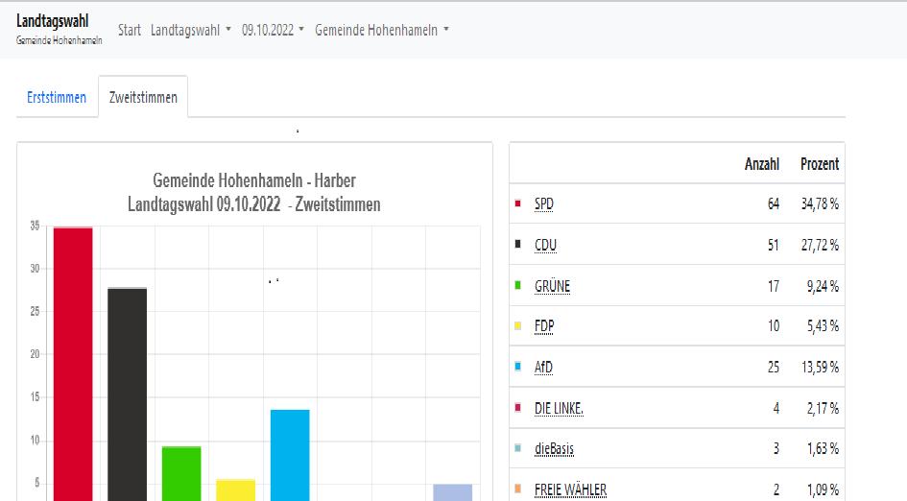The image size is (907, 501).
Task: Click the Landtagswahl brand title
Action: (x=53, y=21)
